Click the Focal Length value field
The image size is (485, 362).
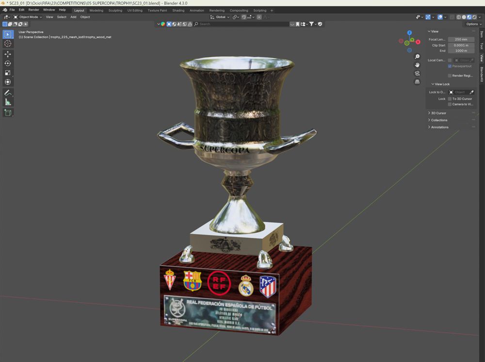(x=461, y=40)
